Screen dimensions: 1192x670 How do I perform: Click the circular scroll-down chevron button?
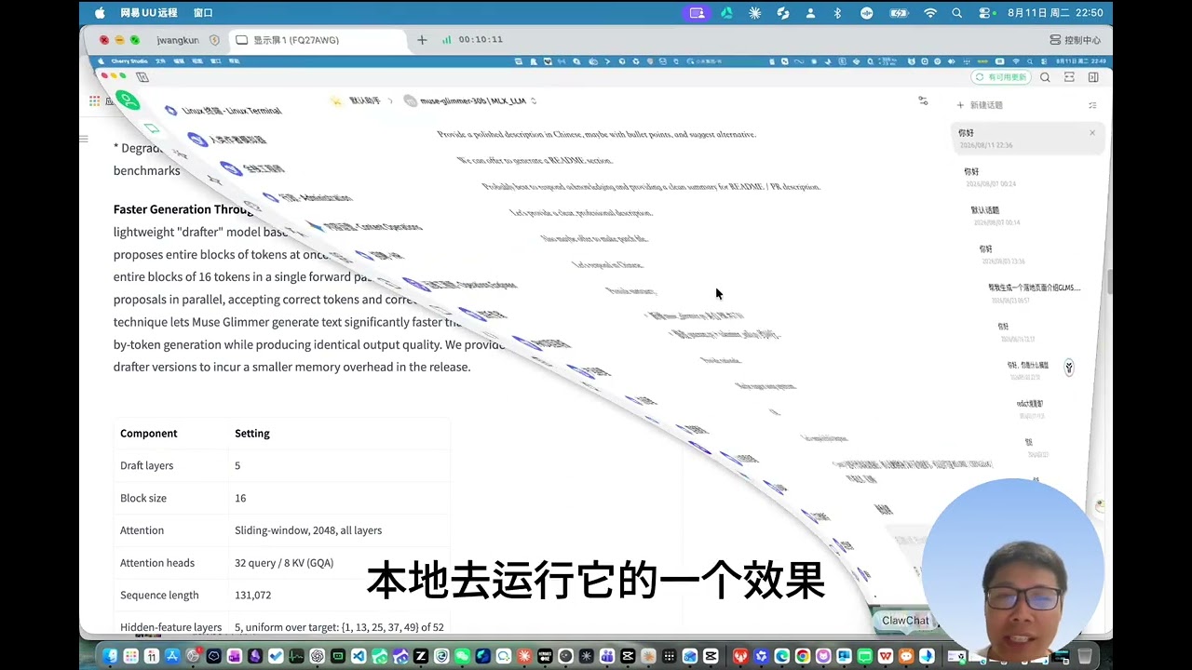1069,368
